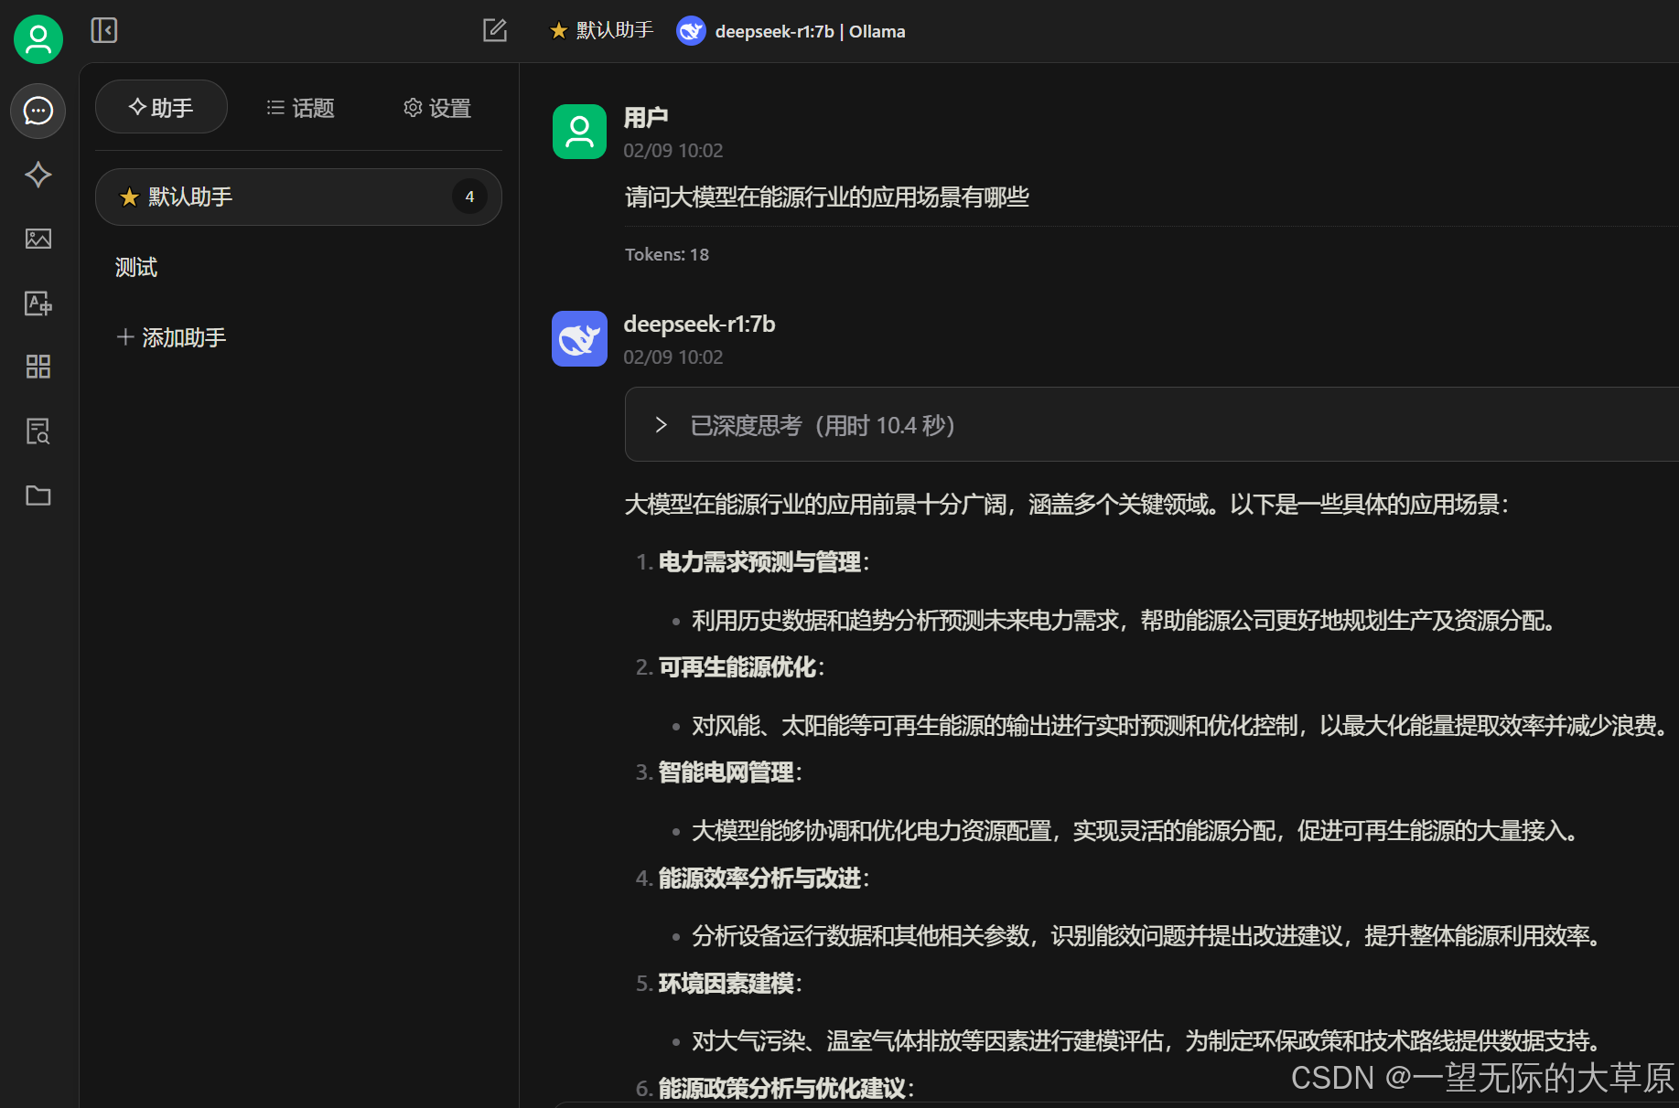
Task: Click the DeepSeek whale avatar in chat
Action: pyautogui.click(x=579, y=338)
